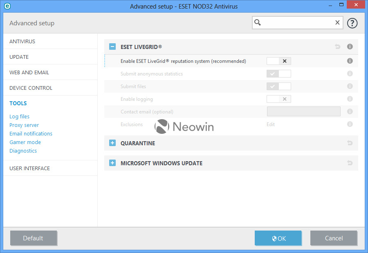The image size is (368, 253).
Task: Click the Contact email text field
Action: pyautogui.click(x=304, y=111)
